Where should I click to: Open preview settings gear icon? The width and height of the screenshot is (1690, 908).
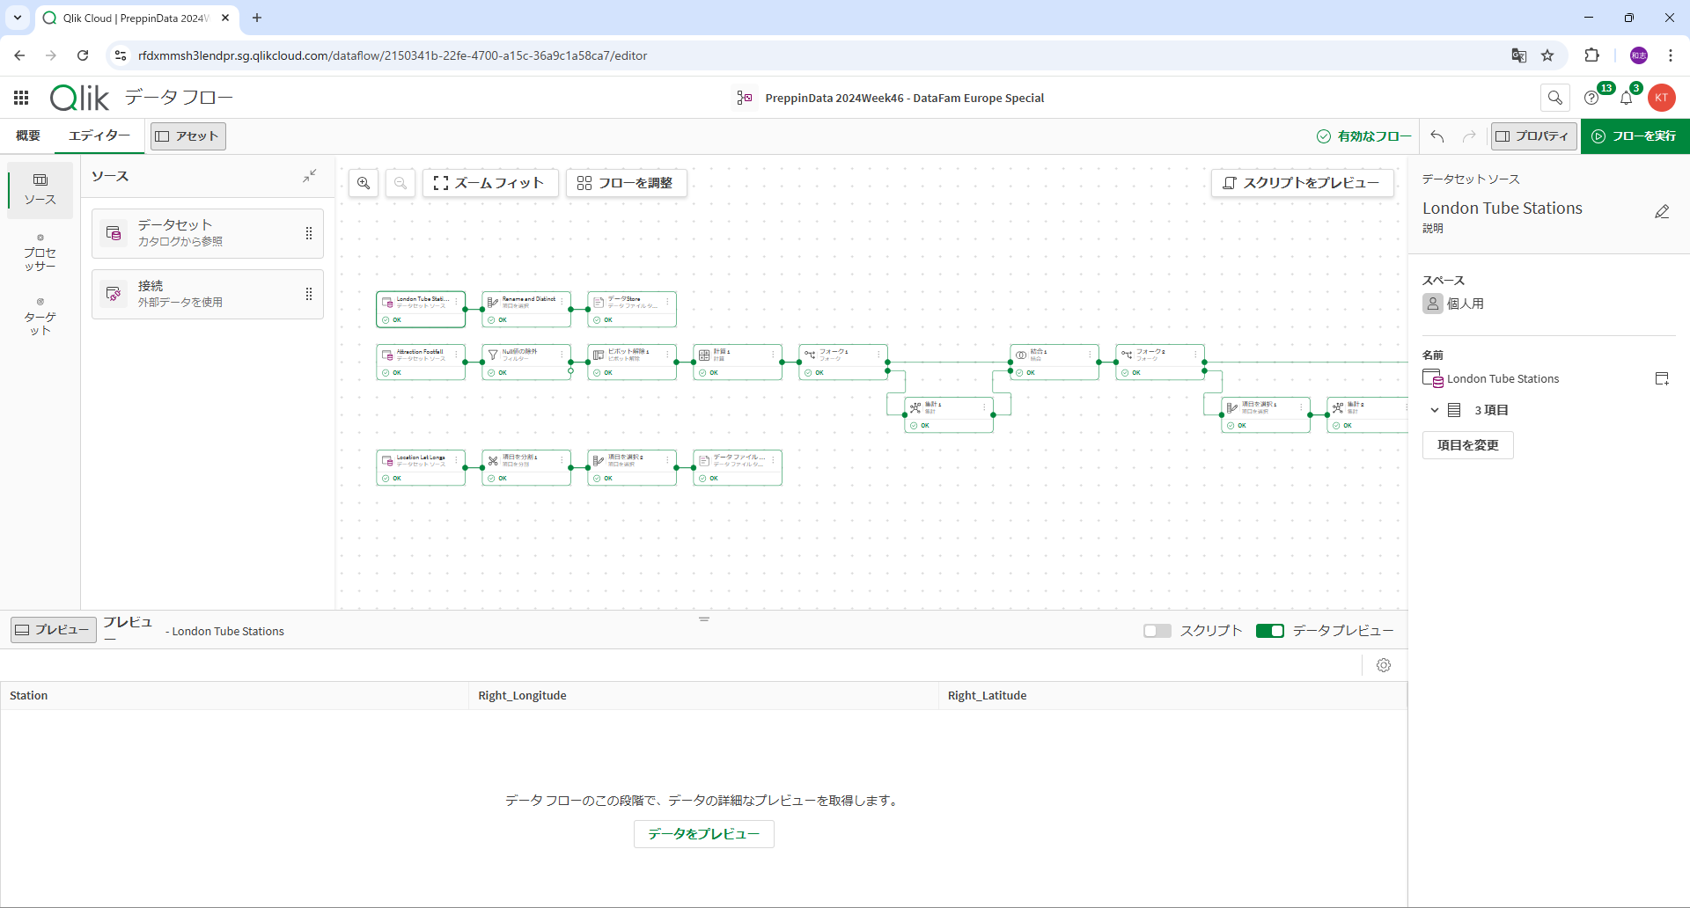click(1384, 665)
